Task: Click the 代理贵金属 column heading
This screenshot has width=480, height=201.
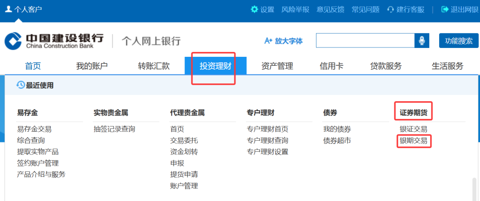Action: click(188, 113)
